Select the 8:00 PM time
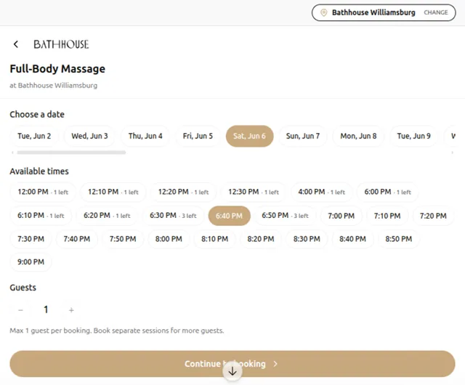The width and height of the screenshot is (465, 385). click(169, 239)
